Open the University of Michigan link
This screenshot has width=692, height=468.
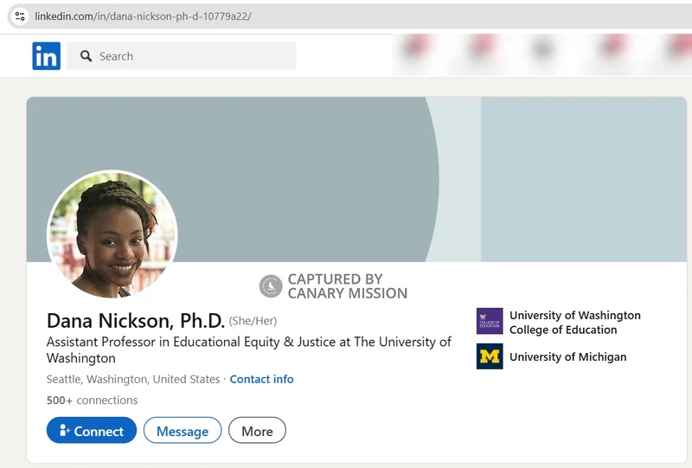click(568, 356)
